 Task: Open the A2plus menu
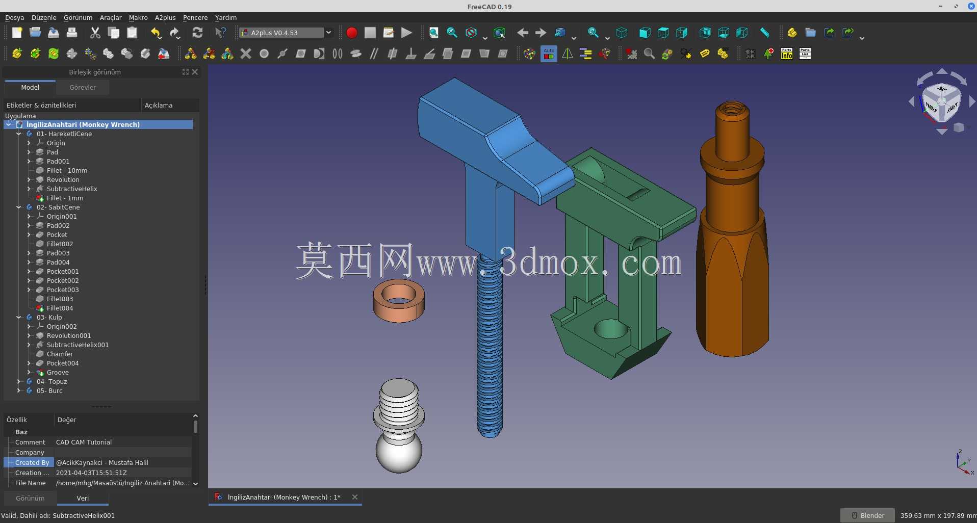point(165,17)
